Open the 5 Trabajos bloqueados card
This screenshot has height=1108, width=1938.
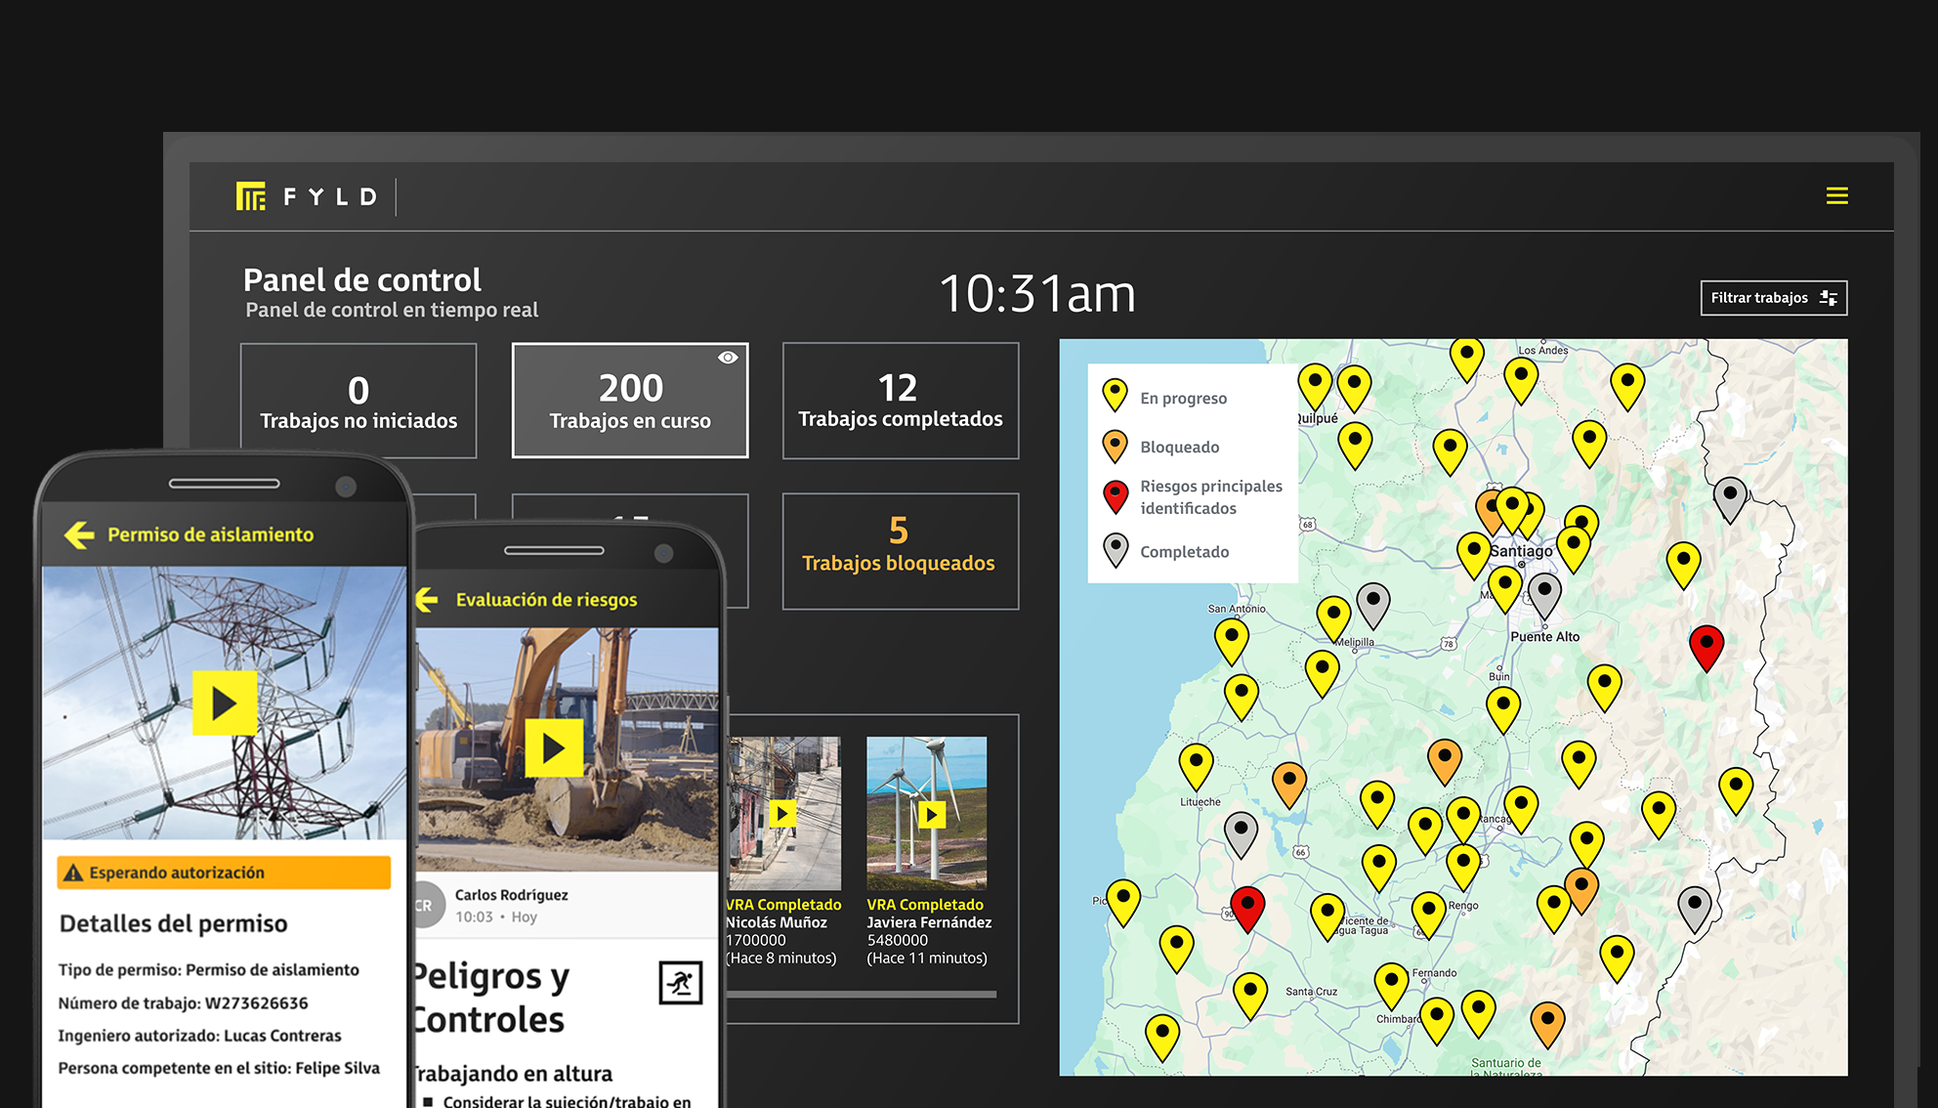pyautogui.click(x=900, y=551)
